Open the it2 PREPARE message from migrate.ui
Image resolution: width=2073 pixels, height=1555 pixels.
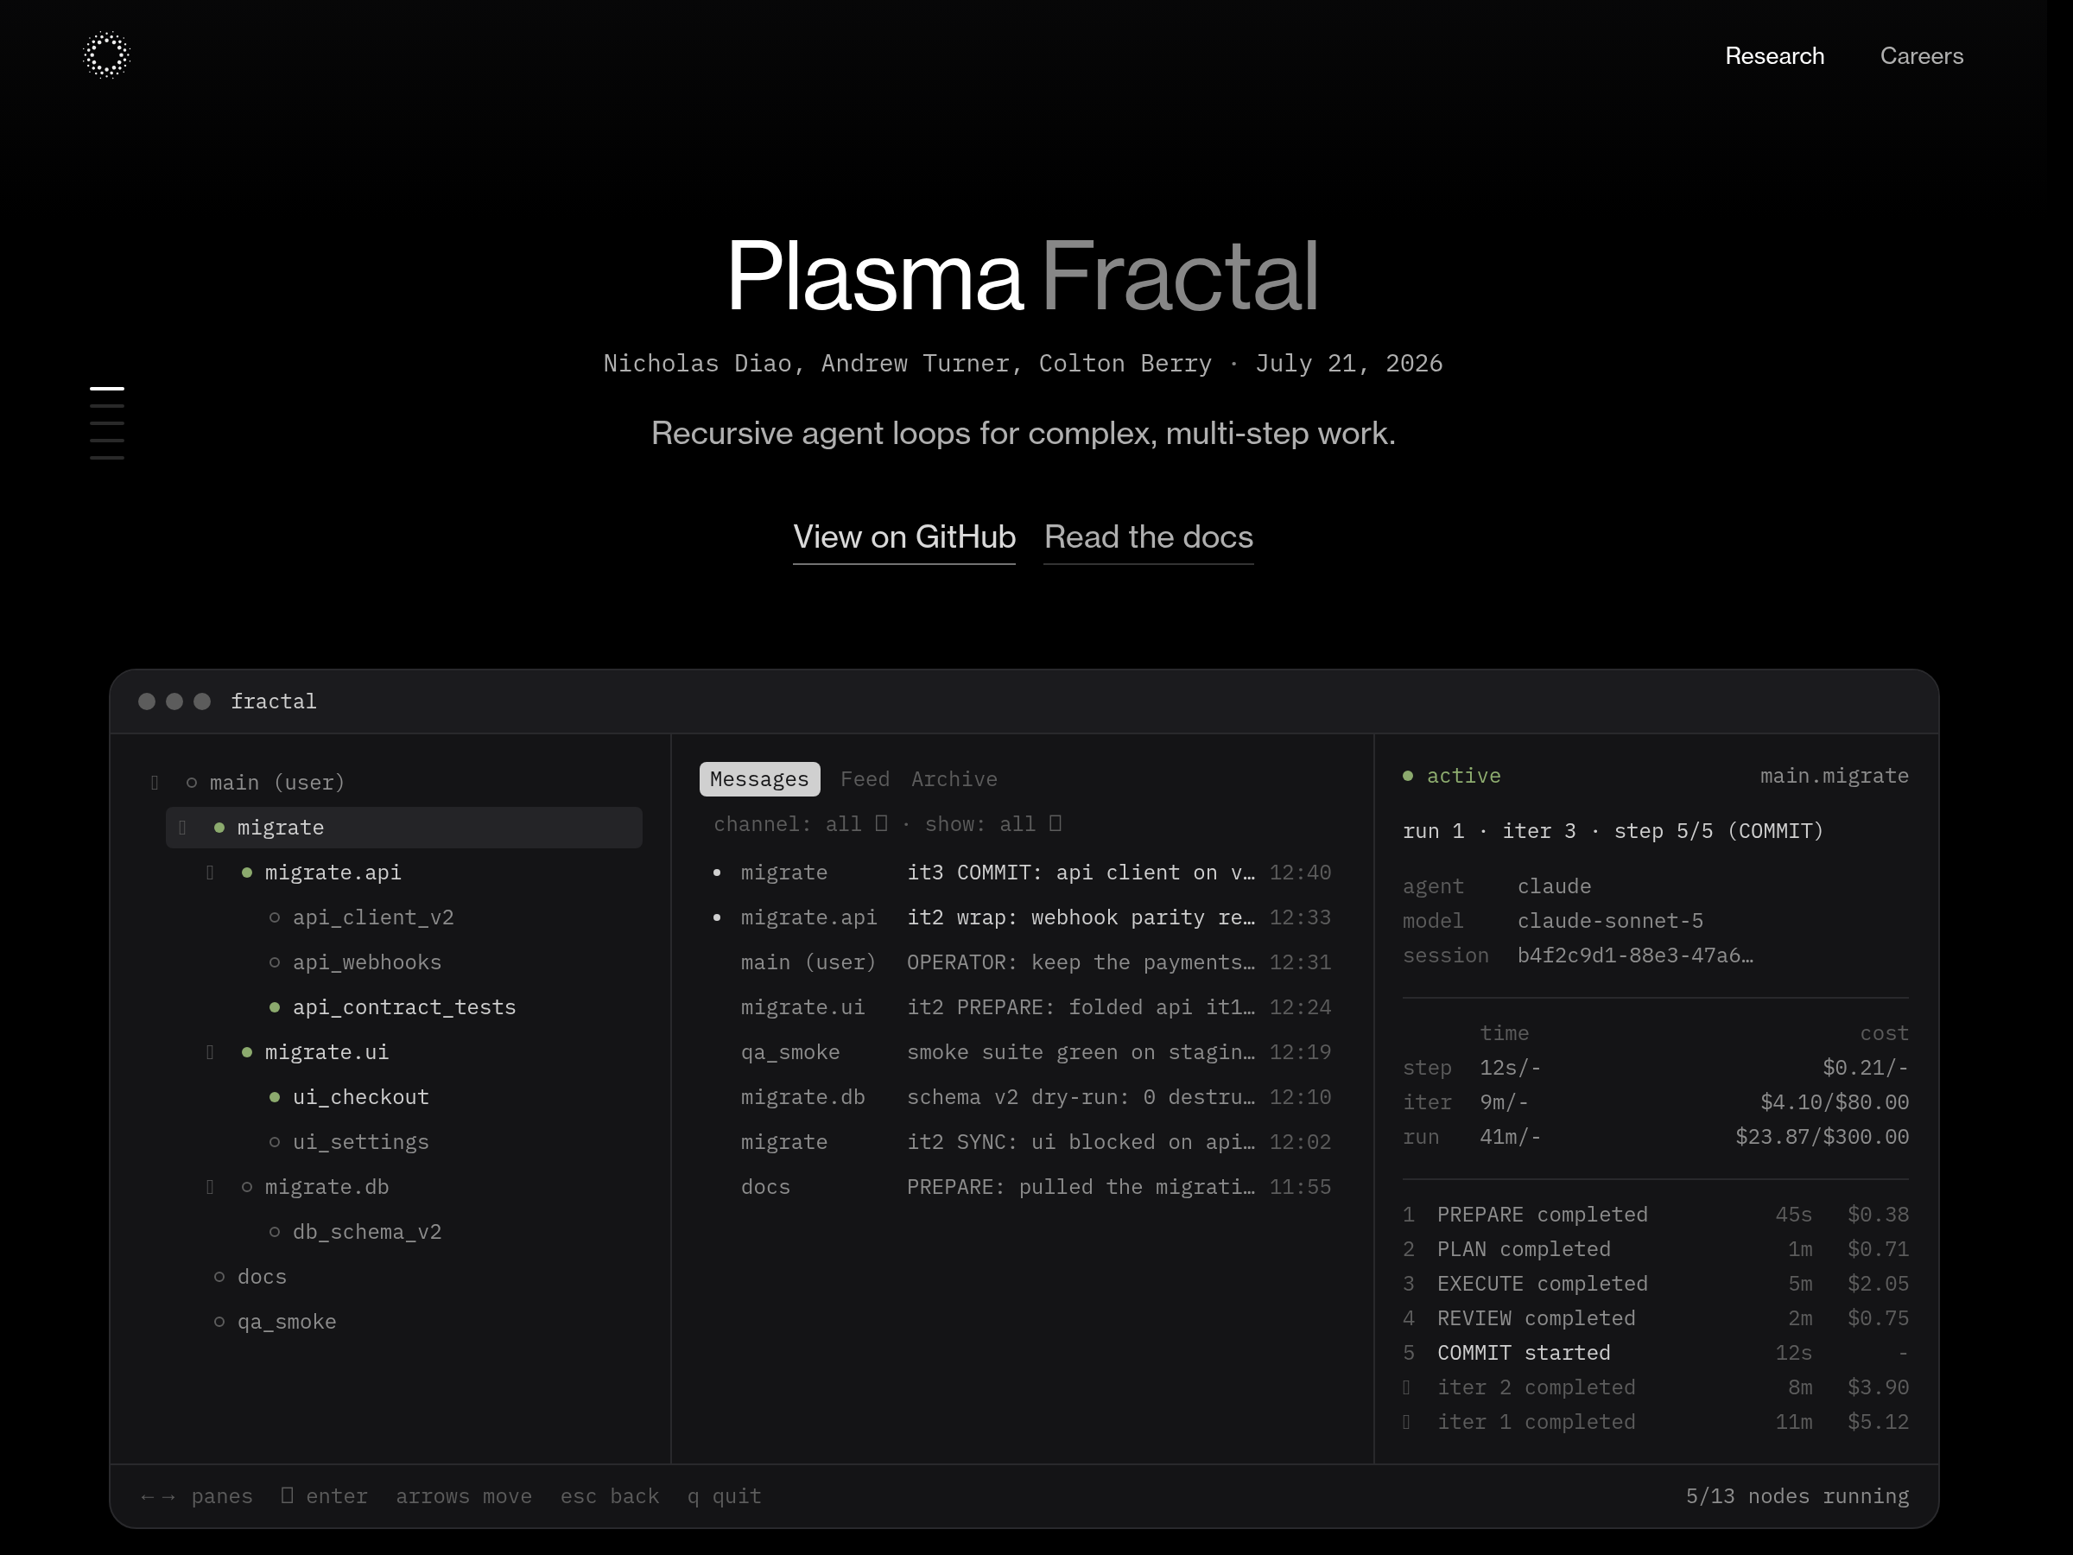click(1022, 1007)
